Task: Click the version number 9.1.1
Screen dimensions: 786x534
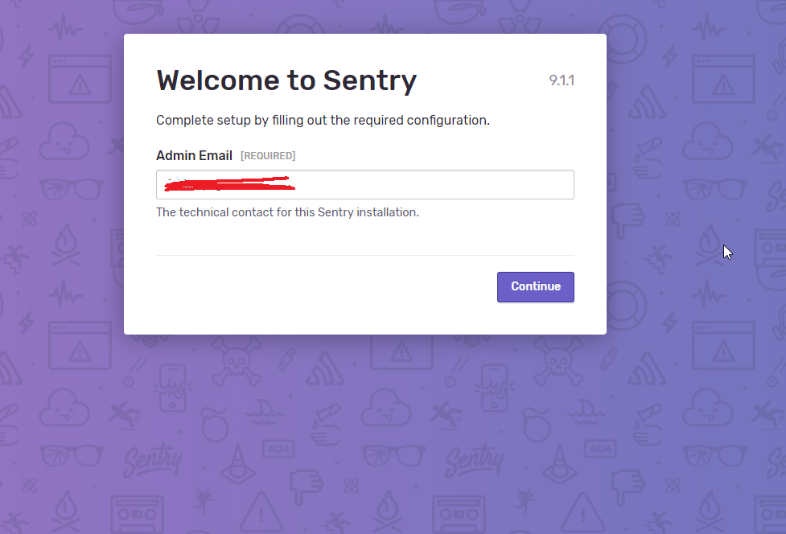Action: [x=561, y=80]
